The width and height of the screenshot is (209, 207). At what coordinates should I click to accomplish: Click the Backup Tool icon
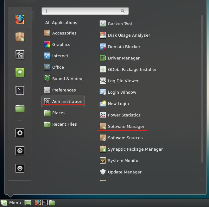[103, 24]
